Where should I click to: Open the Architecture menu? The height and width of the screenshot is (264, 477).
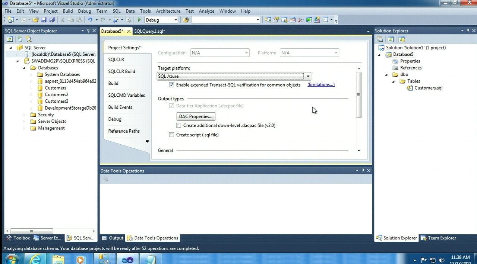click(168, 11)
